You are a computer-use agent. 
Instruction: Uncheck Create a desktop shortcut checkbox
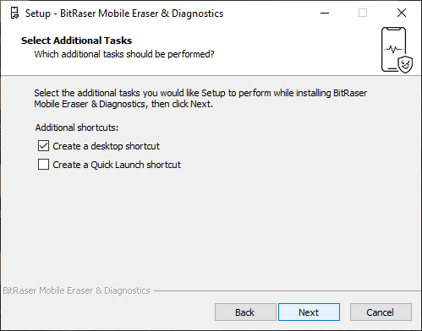pos(43,146)
